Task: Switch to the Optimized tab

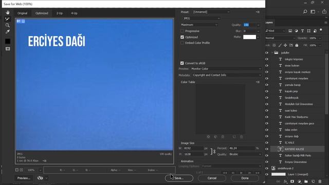Action: pos(42,13)
